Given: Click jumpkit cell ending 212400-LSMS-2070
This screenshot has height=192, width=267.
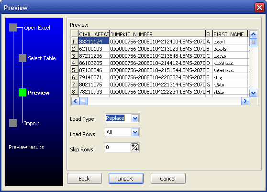Looking at the screenshot, I should (x=157, y=41).
